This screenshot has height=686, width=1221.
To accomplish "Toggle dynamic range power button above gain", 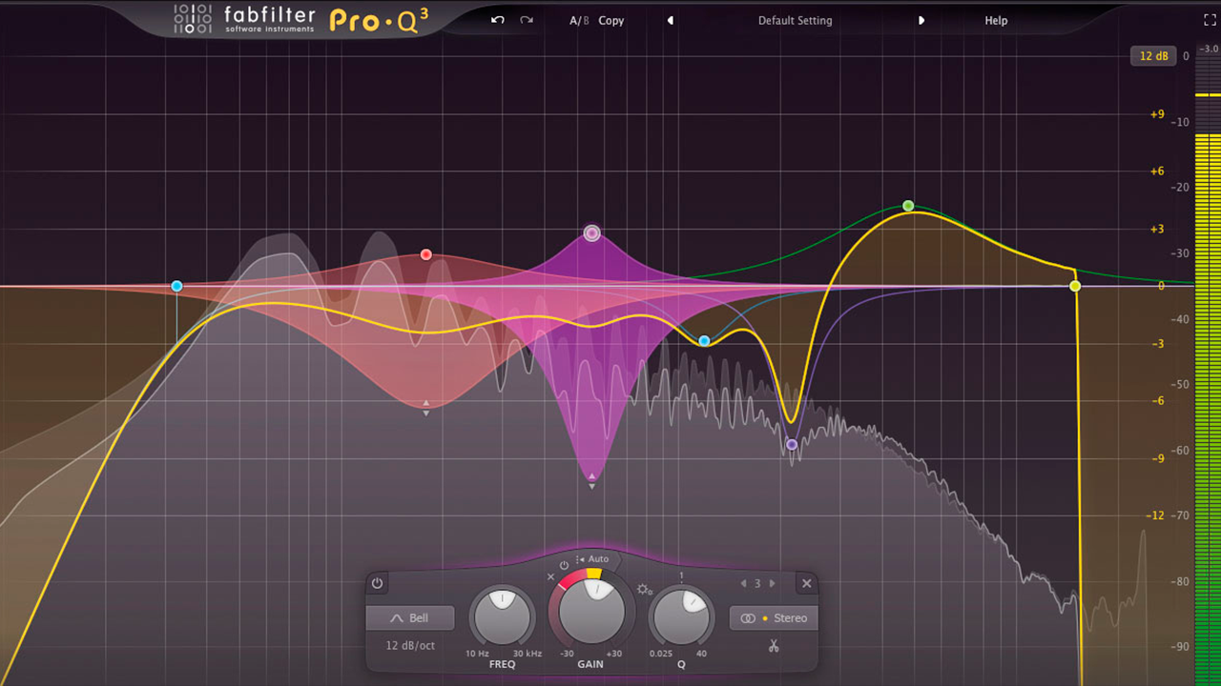I will click(564, 566).
